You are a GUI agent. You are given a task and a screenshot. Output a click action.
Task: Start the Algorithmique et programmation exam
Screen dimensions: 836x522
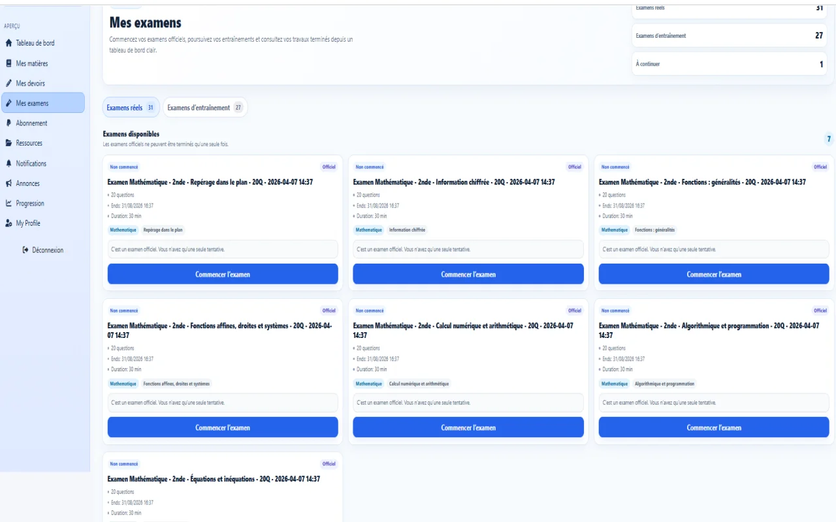(x=714, y=427)
